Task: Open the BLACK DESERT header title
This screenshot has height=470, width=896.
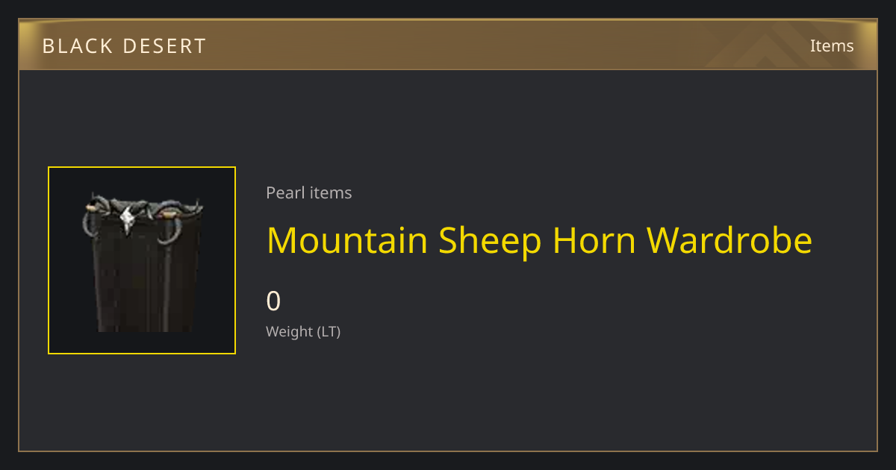Action: coord(124,46)
